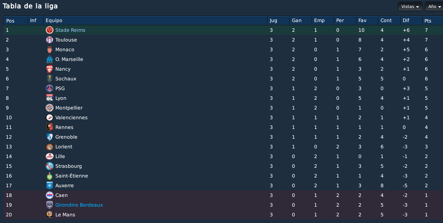443x223 pixels.
Task: Expand the Año dropdown
Action: pyautogui.click(x=434, y=7)
